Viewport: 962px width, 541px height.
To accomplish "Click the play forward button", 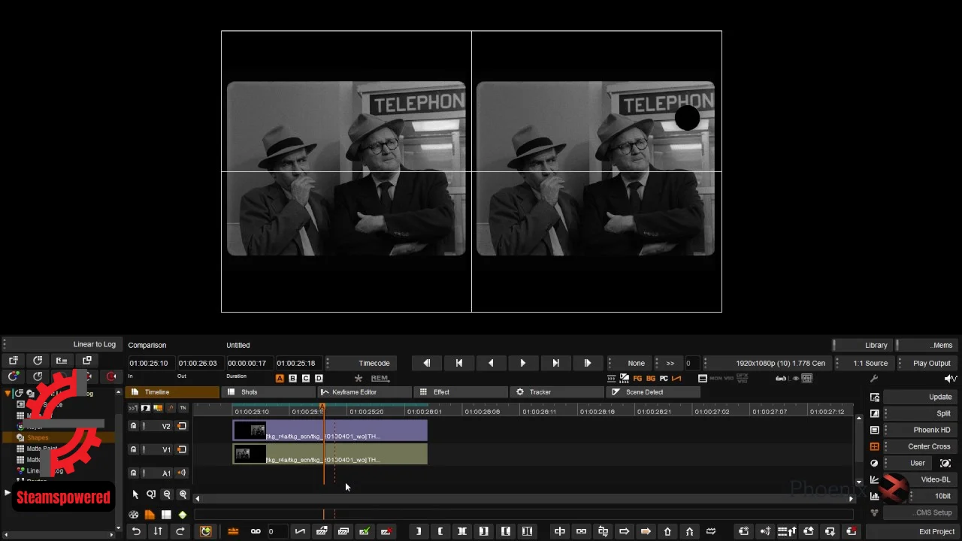I will 523,363.
